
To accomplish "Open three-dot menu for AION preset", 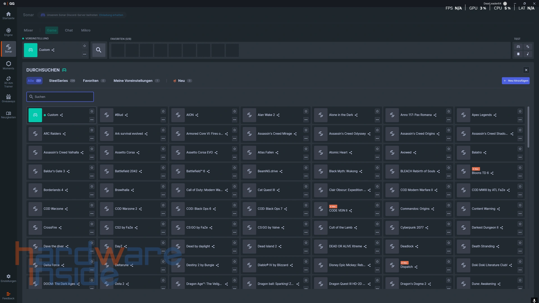I will tap(234, 120).
